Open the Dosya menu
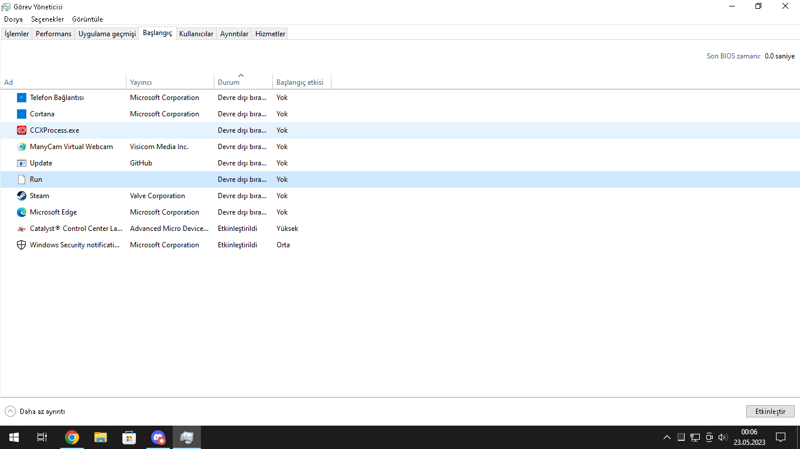Screen dimensions: 800x449 coord(13,19)
